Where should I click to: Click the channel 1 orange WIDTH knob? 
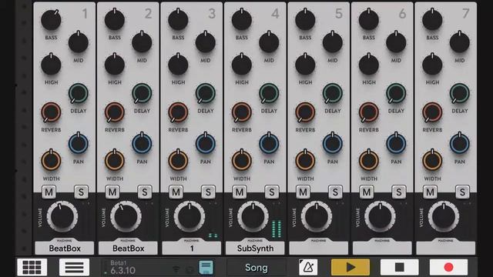tap(51, 161)
